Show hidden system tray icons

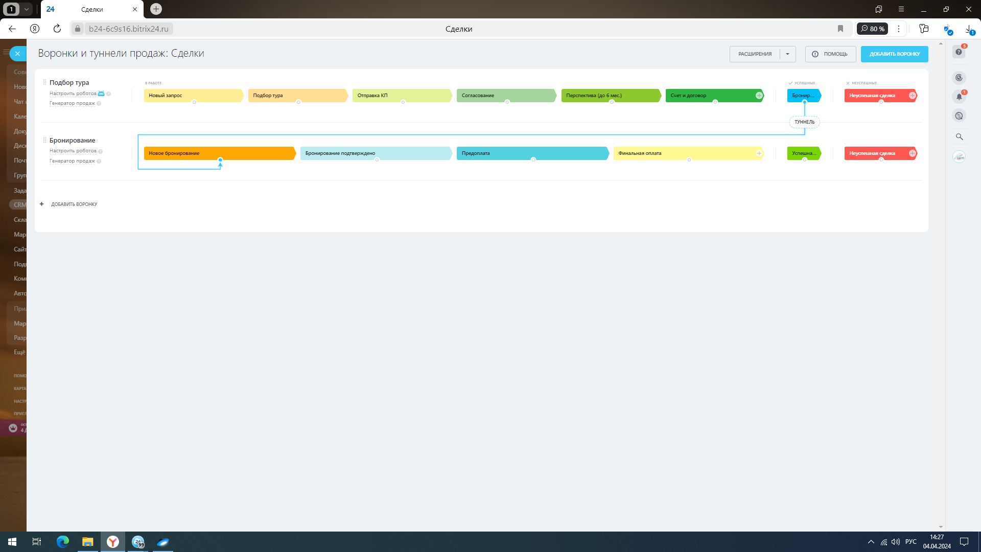click(871, 542)
